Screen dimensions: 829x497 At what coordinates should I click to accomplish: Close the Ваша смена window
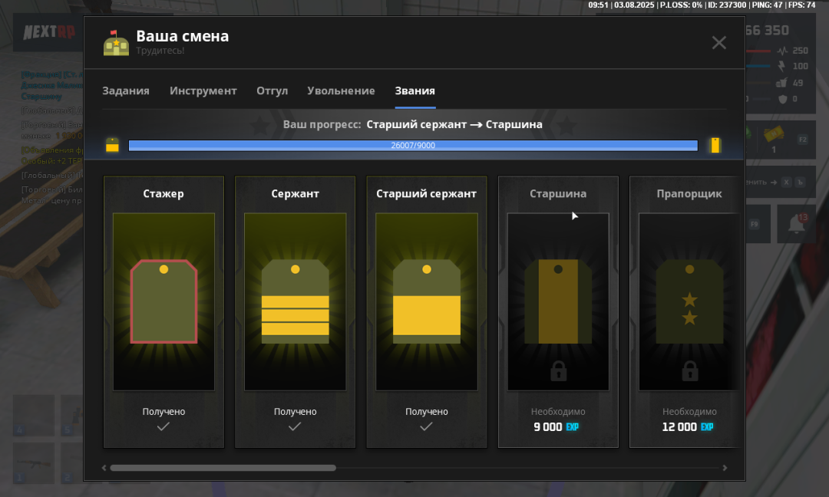[x=718, y=42]
